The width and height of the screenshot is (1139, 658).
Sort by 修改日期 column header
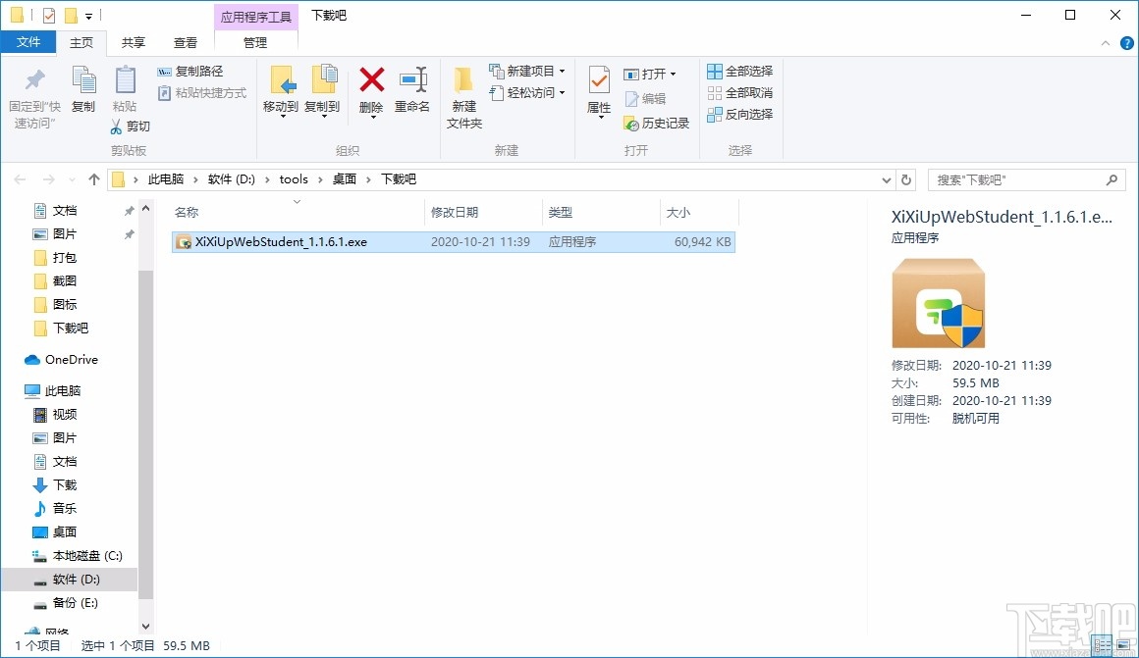coord(483,212)
